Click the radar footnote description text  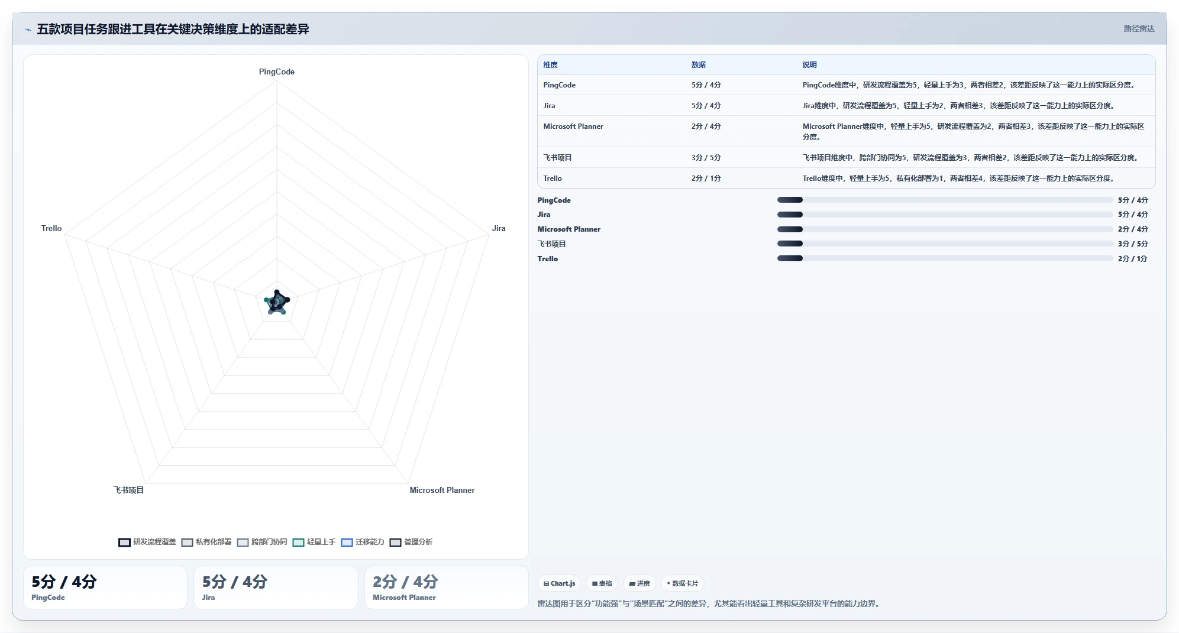709,603
